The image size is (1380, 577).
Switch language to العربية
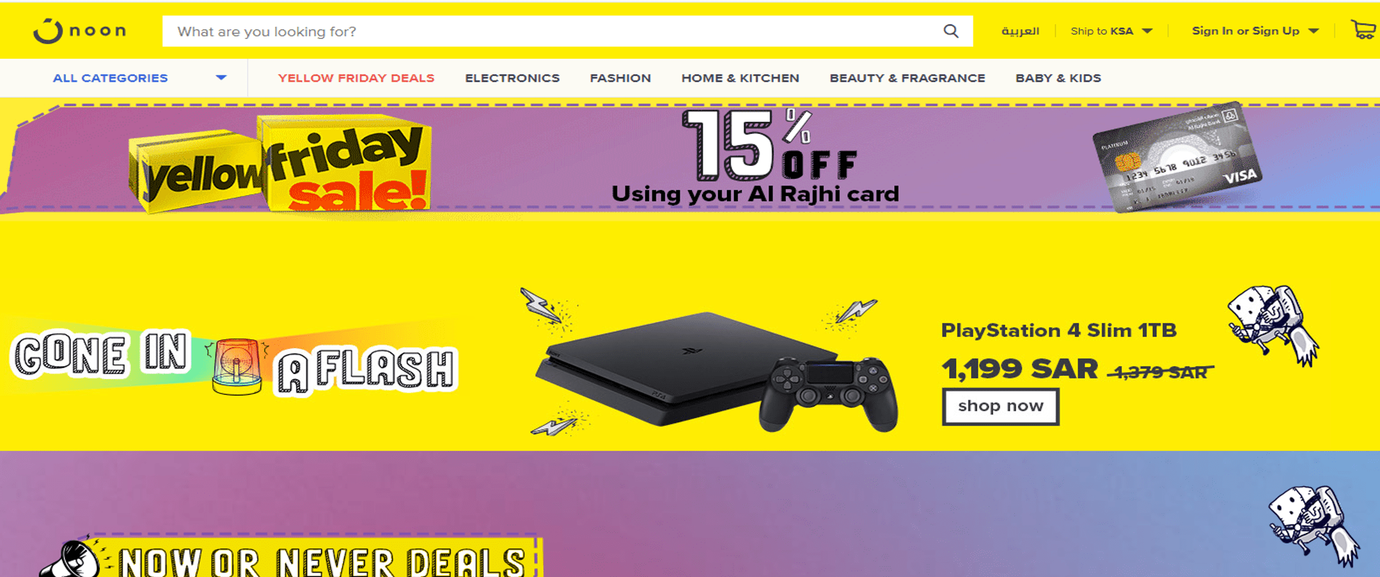point(1020,31)
